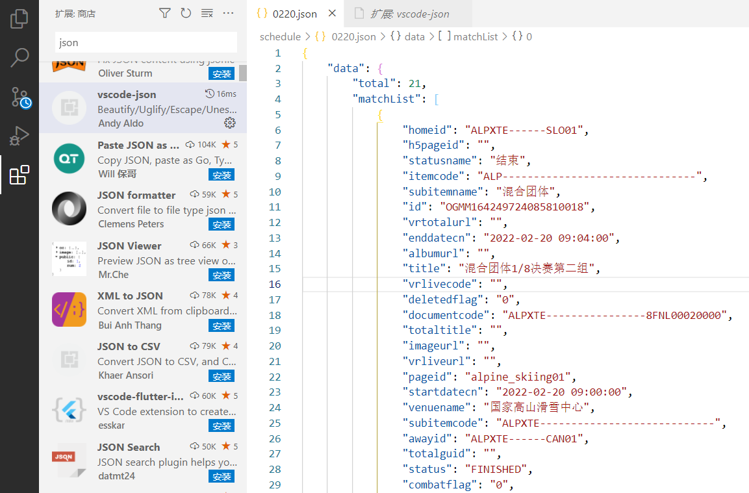Install the Oliver Sturm JSON extension
749x493 pixels.
[x=221, y=74]
